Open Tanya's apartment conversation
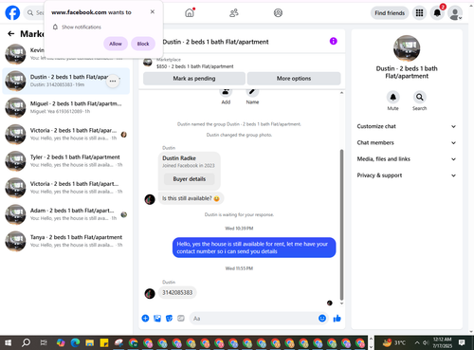The height and width of the screenshot is (350, 474). [66, 241]
